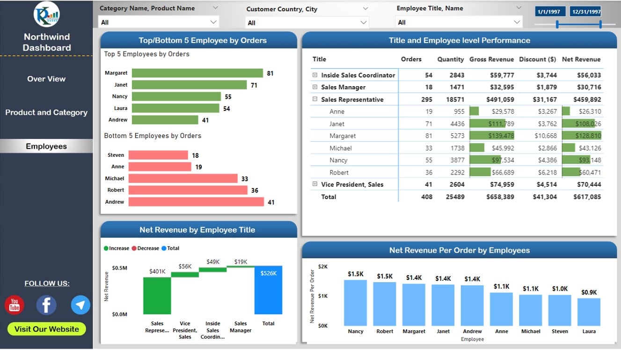Click the date slider left handle
The width and height of the screenshot is (621, 350).
(557, 24)
